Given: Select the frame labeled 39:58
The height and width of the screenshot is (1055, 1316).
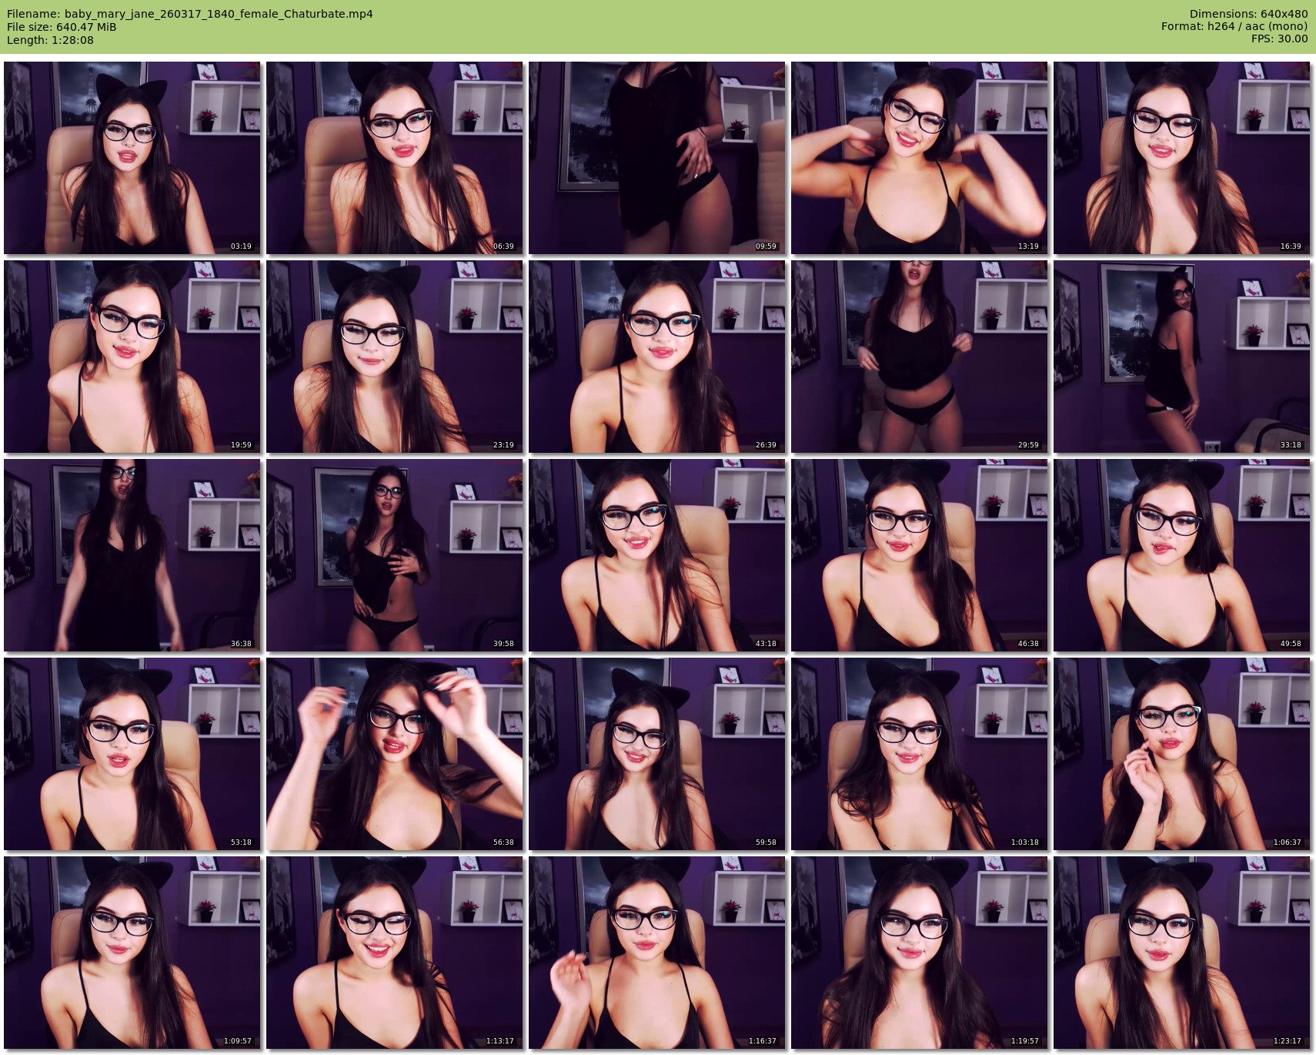Looking at the screenshot, I should tap(394, 555).
